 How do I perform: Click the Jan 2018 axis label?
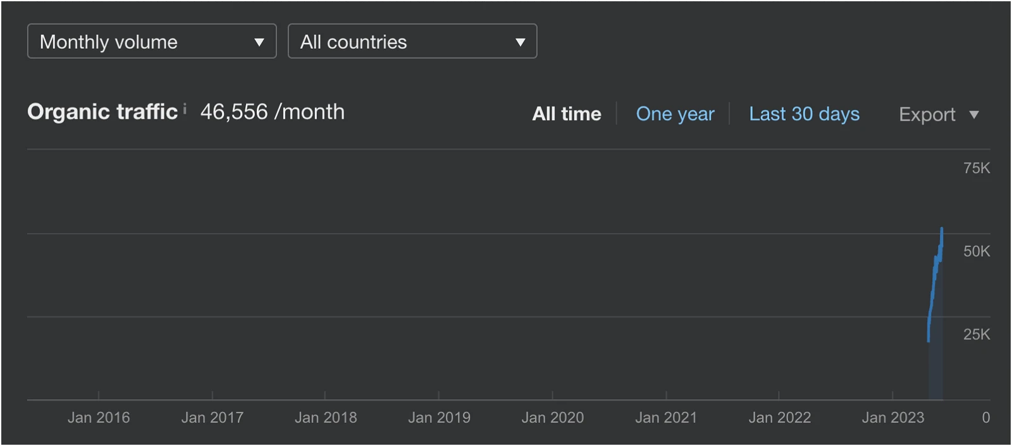(x=326, y=418)
